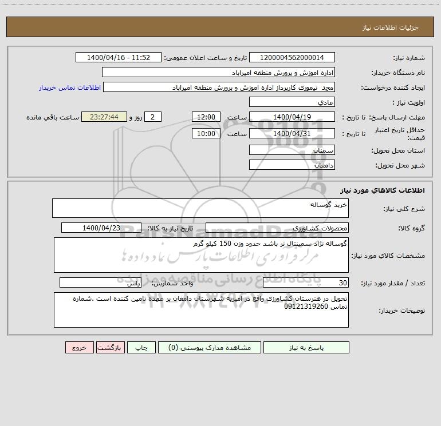Click the چاپ print button
The image size is (441, 426).
[141, 347]
